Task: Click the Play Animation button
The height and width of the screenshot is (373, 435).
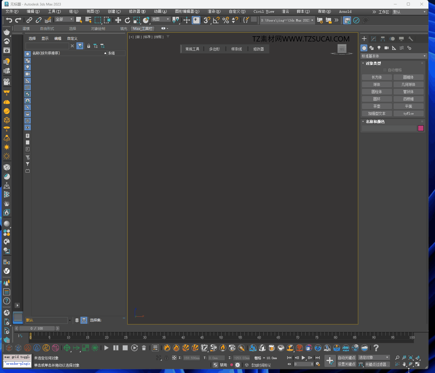Action: click(303, 358)
